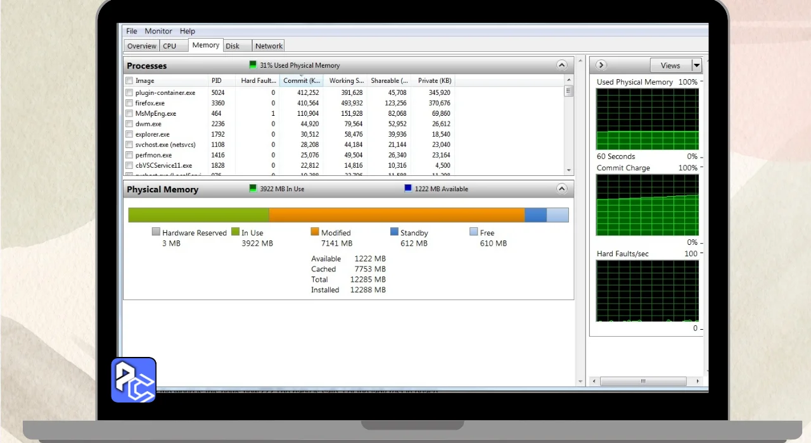Click the Views button
Screen dimensions: 811x443
tap(670, 65)
